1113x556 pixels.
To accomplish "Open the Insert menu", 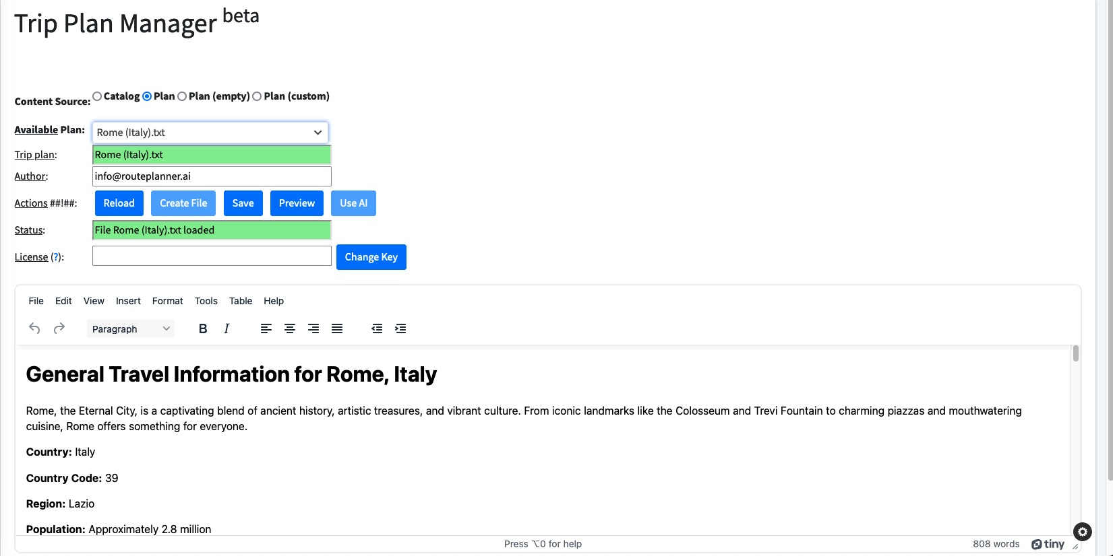I will (128, 301).
